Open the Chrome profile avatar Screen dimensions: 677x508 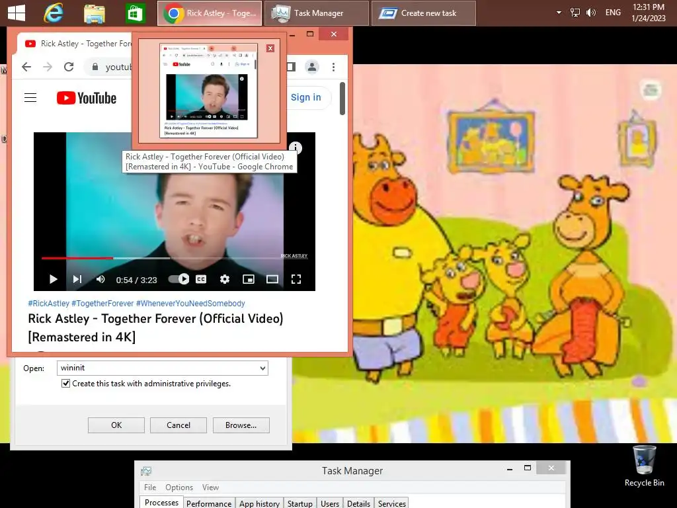pyautogui.click(x=312, y=67)
